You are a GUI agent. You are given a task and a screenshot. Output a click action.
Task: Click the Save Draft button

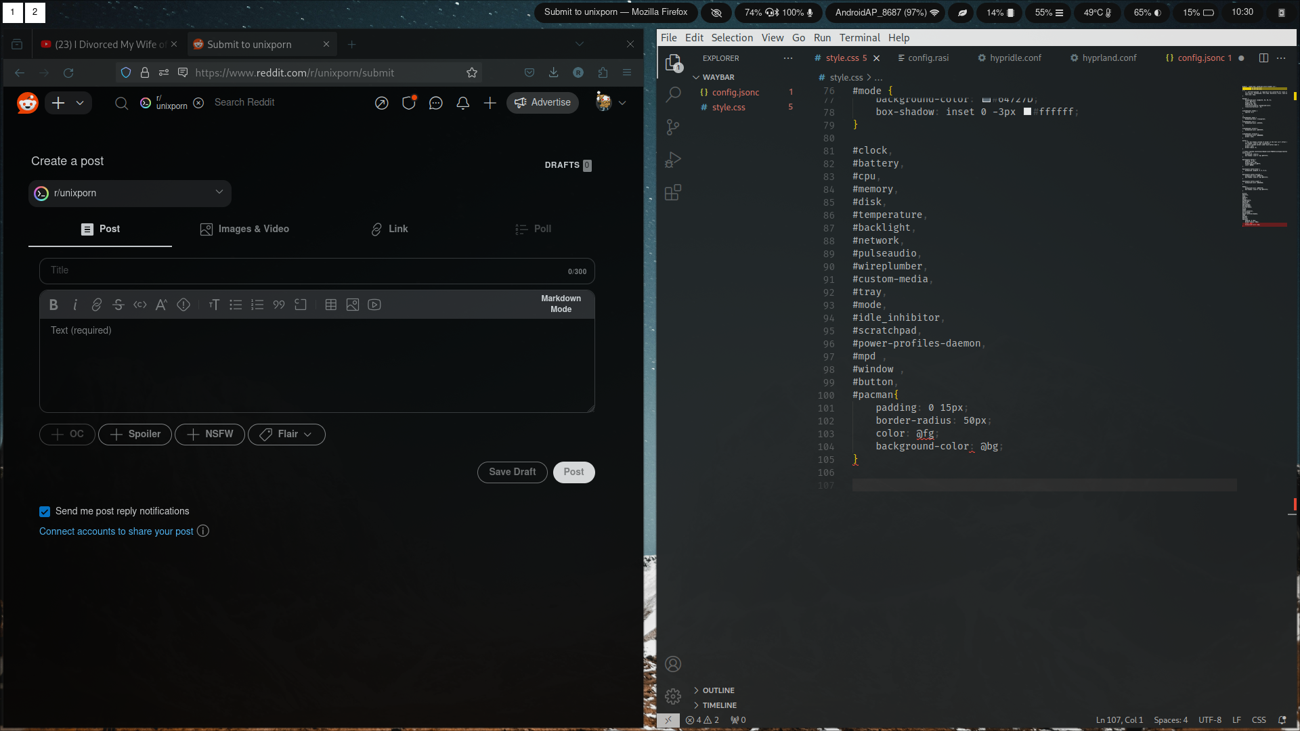[x=512, y=472]
